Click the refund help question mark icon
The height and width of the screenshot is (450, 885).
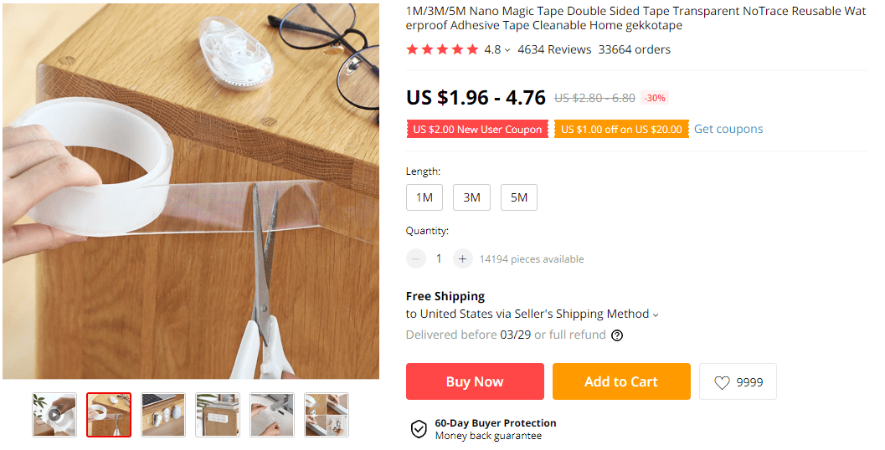tap(617, 335)
